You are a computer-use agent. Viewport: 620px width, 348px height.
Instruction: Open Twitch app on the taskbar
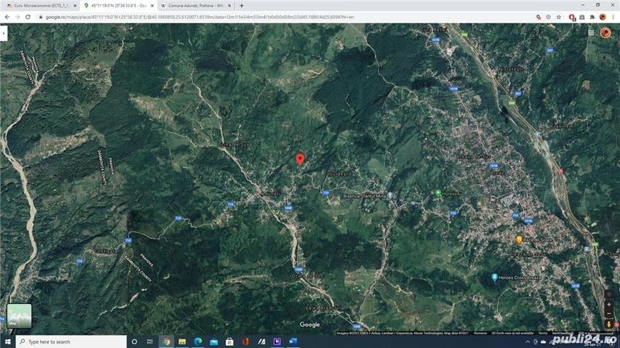pos(277,342)
